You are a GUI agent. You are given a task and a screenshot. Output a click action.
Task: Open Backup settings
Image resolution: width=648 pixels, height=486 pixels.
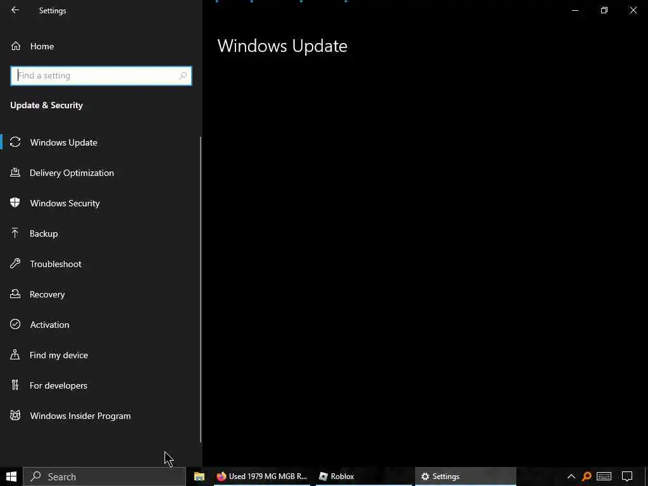[44, 234]
